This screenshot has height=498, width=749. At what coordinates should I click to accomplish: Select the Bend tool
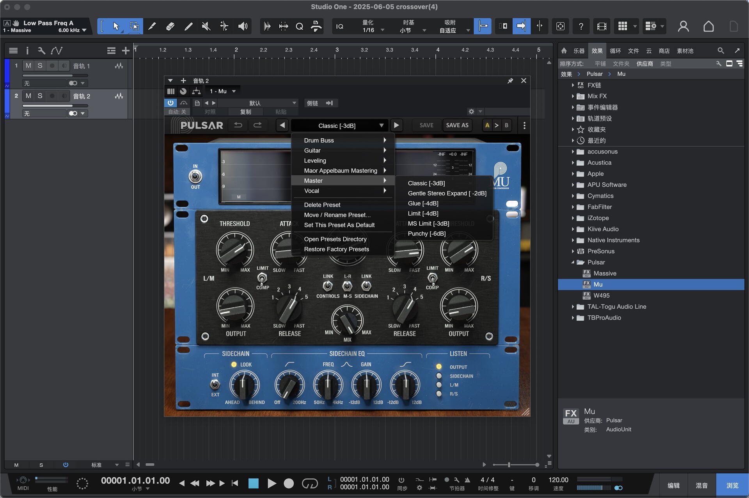tap(224, 26)
